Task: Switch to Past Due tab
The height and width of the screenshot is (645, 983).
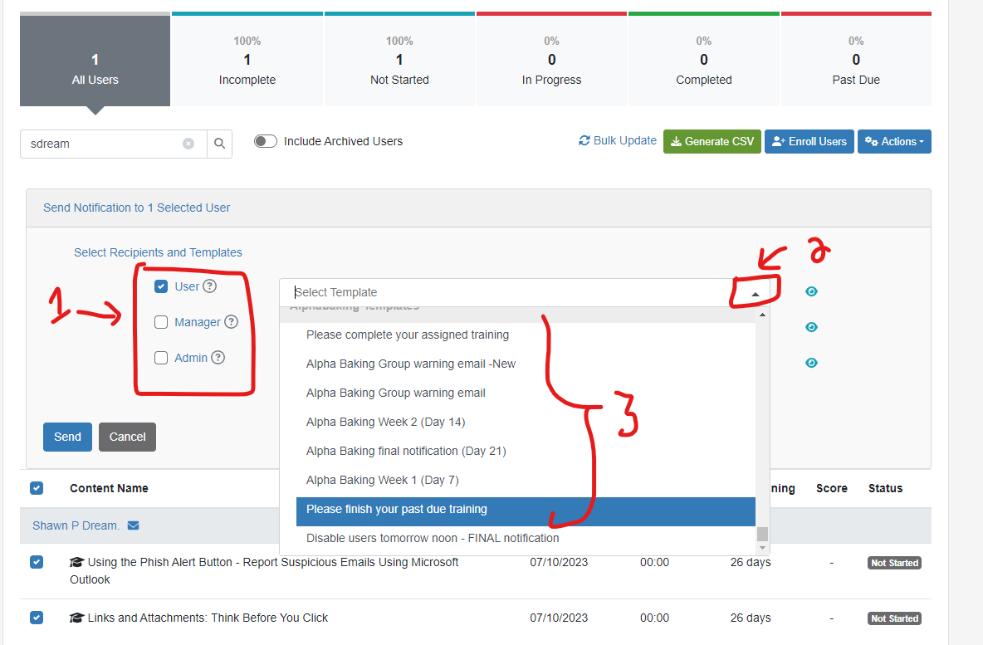Action: click(856, 61)
